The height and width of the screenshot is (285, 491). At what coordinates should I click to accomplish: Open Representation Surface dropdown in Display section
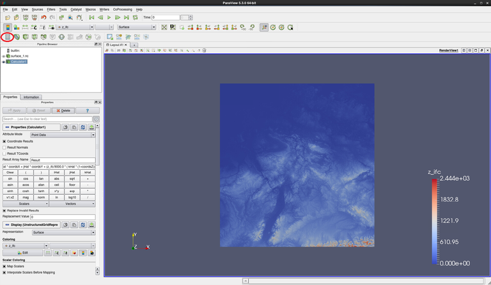63,233
